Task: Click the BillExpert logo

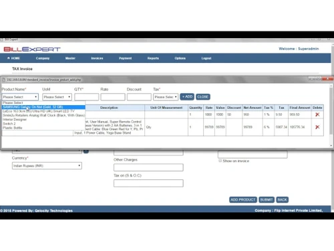Action: click(32, 49)
